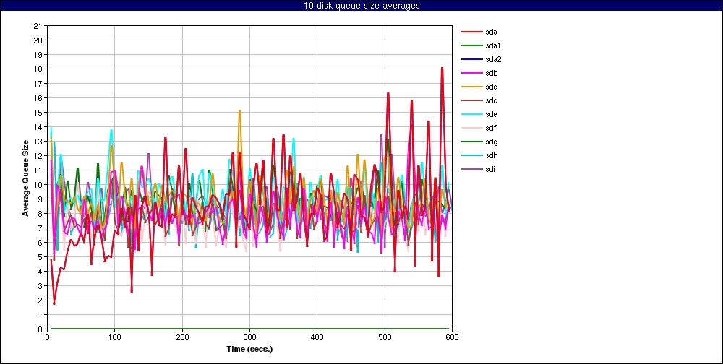Click the y-axis tick label 21

pyautogui.click(x=39, y=26)
